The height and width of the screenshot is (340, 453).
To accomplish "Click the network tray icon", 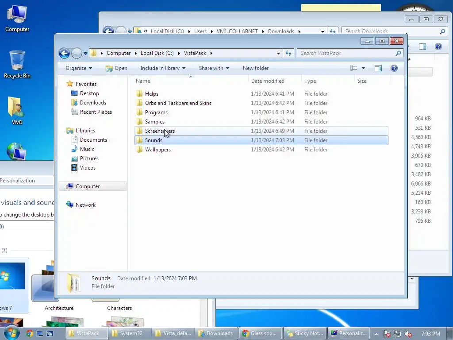I will (x=398, y=334).
